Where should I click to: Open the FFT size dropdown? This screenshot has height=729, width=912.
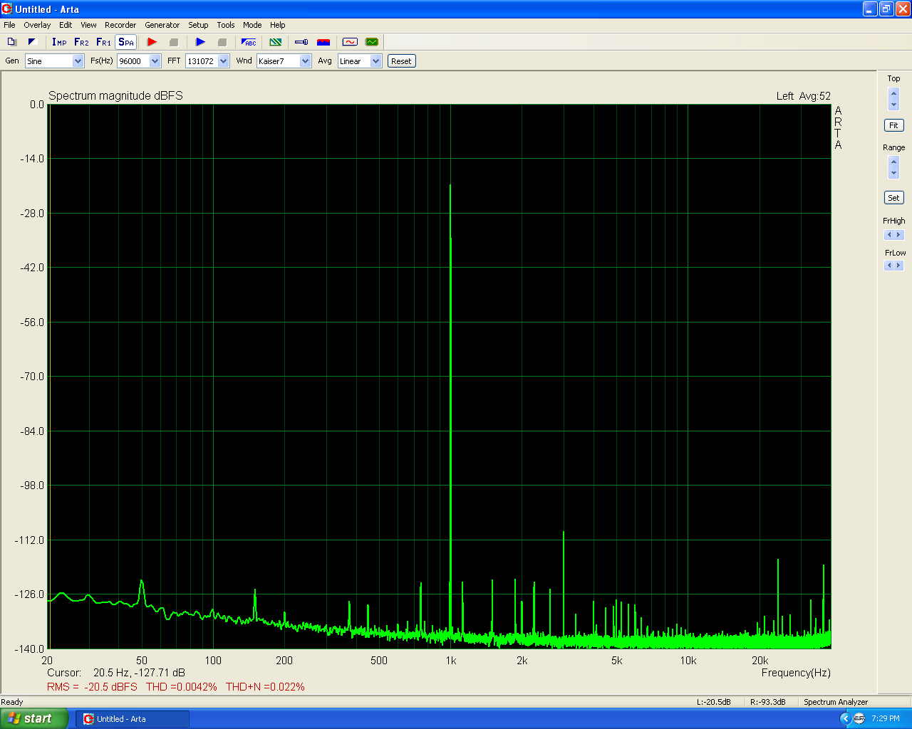point(224,61)
